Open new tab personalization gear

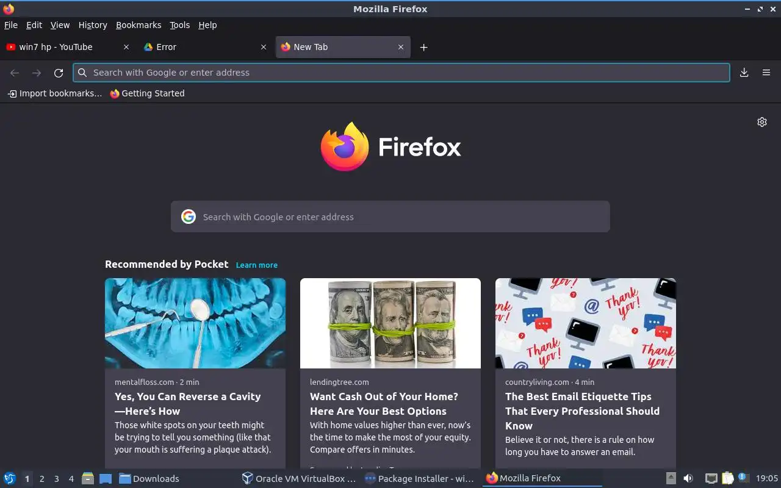coord(762,122)
